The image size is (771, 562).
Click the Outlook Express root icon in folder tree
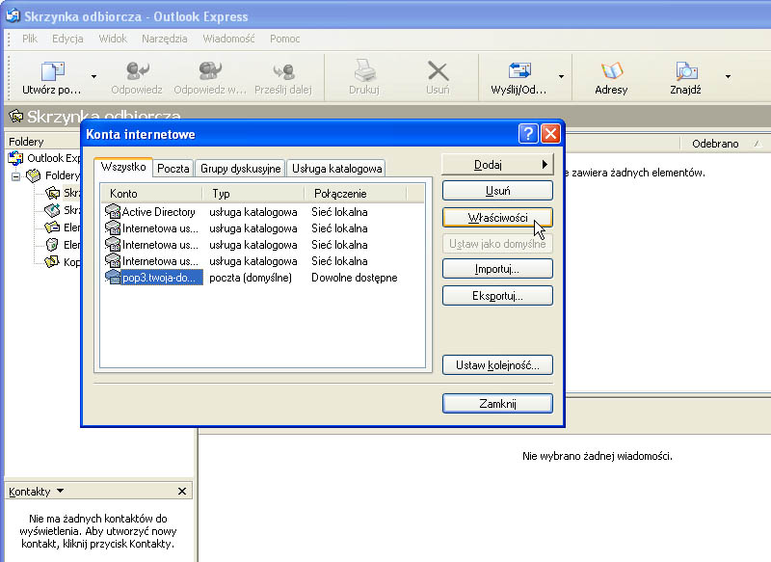click(15, 158)
